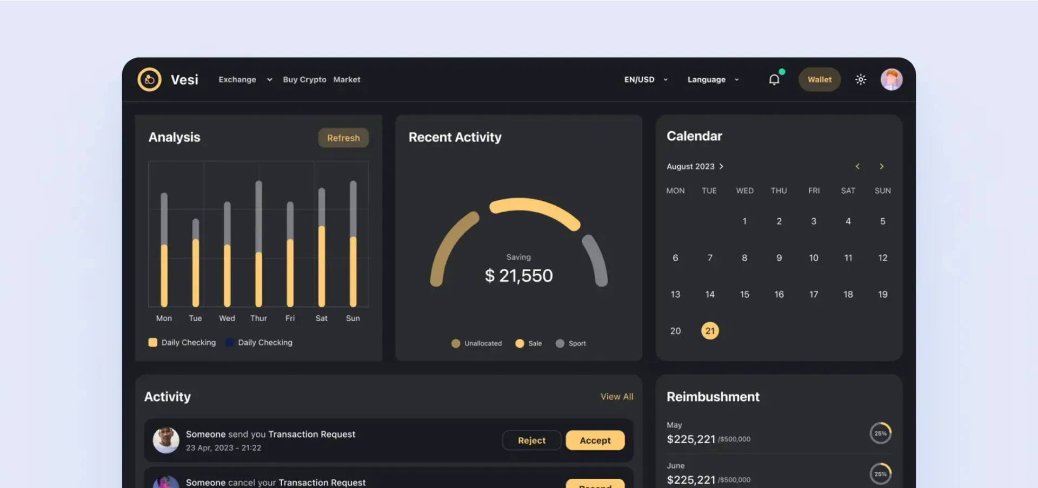Select August 8 in calendar
1038x488 pixels.
coord(744,258)
